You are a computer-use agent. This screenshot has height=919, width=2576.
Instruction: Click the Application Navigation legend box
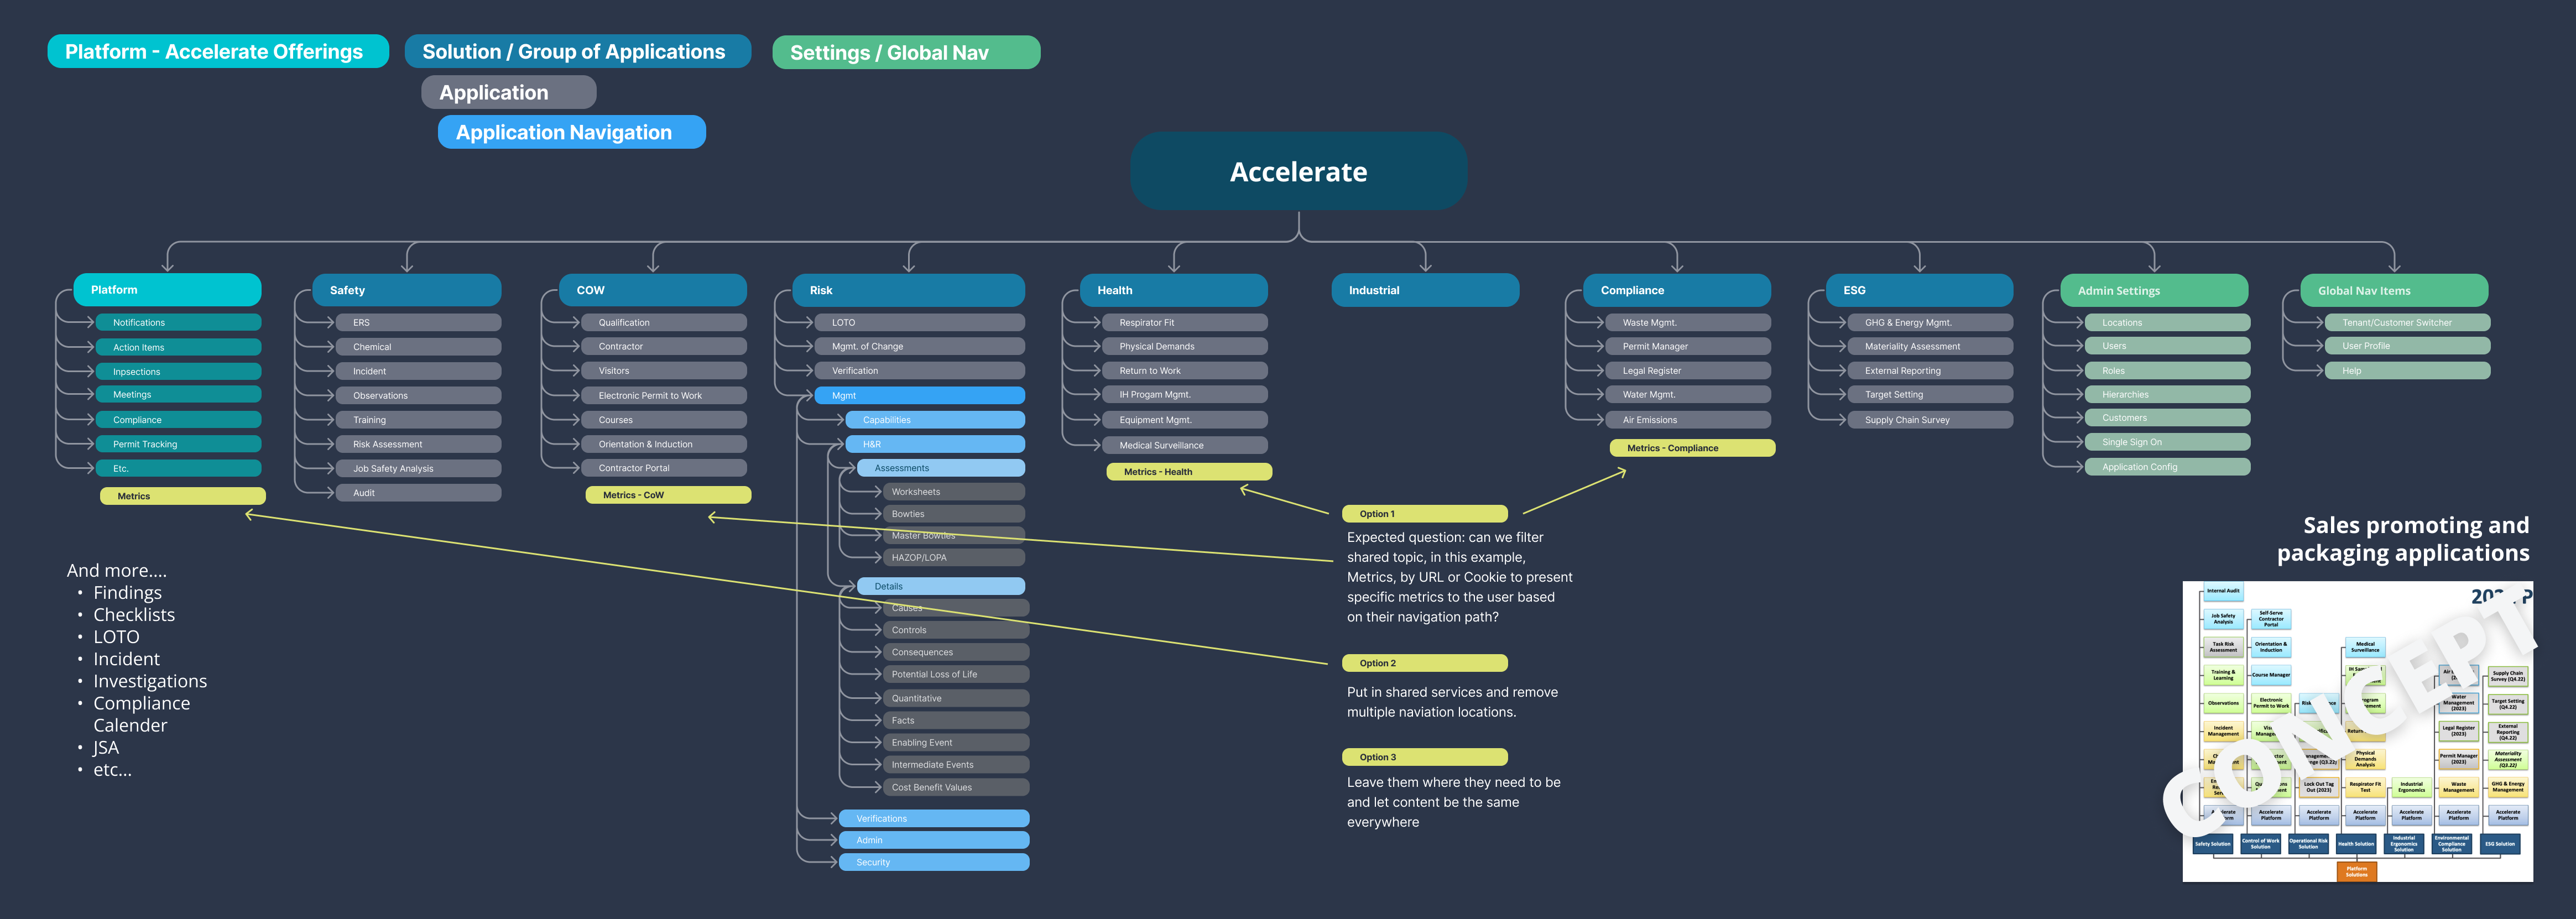[571, 132]
